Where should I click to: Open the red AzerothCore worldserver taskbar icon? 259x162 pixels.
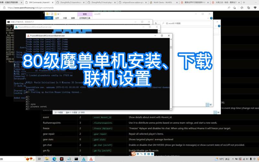[91, 159]
